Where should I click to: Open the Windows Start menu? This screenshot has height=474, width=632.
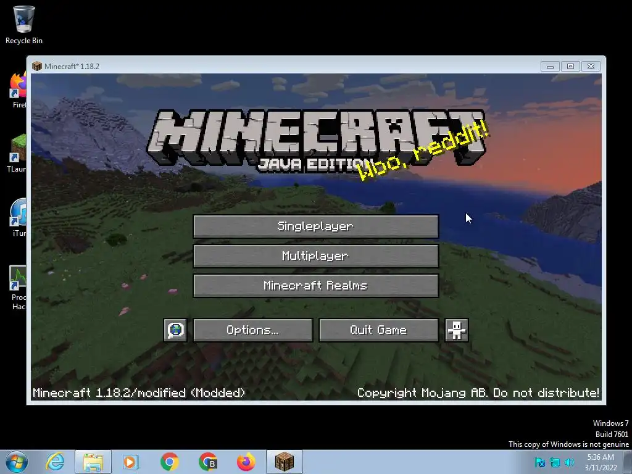pos(17,462)
